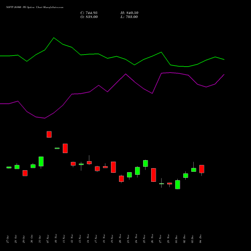Image resolution: width=251 pixels, height=251 pixels.
Task: Click the 07 Nov date label
Action: pos(48,239)
